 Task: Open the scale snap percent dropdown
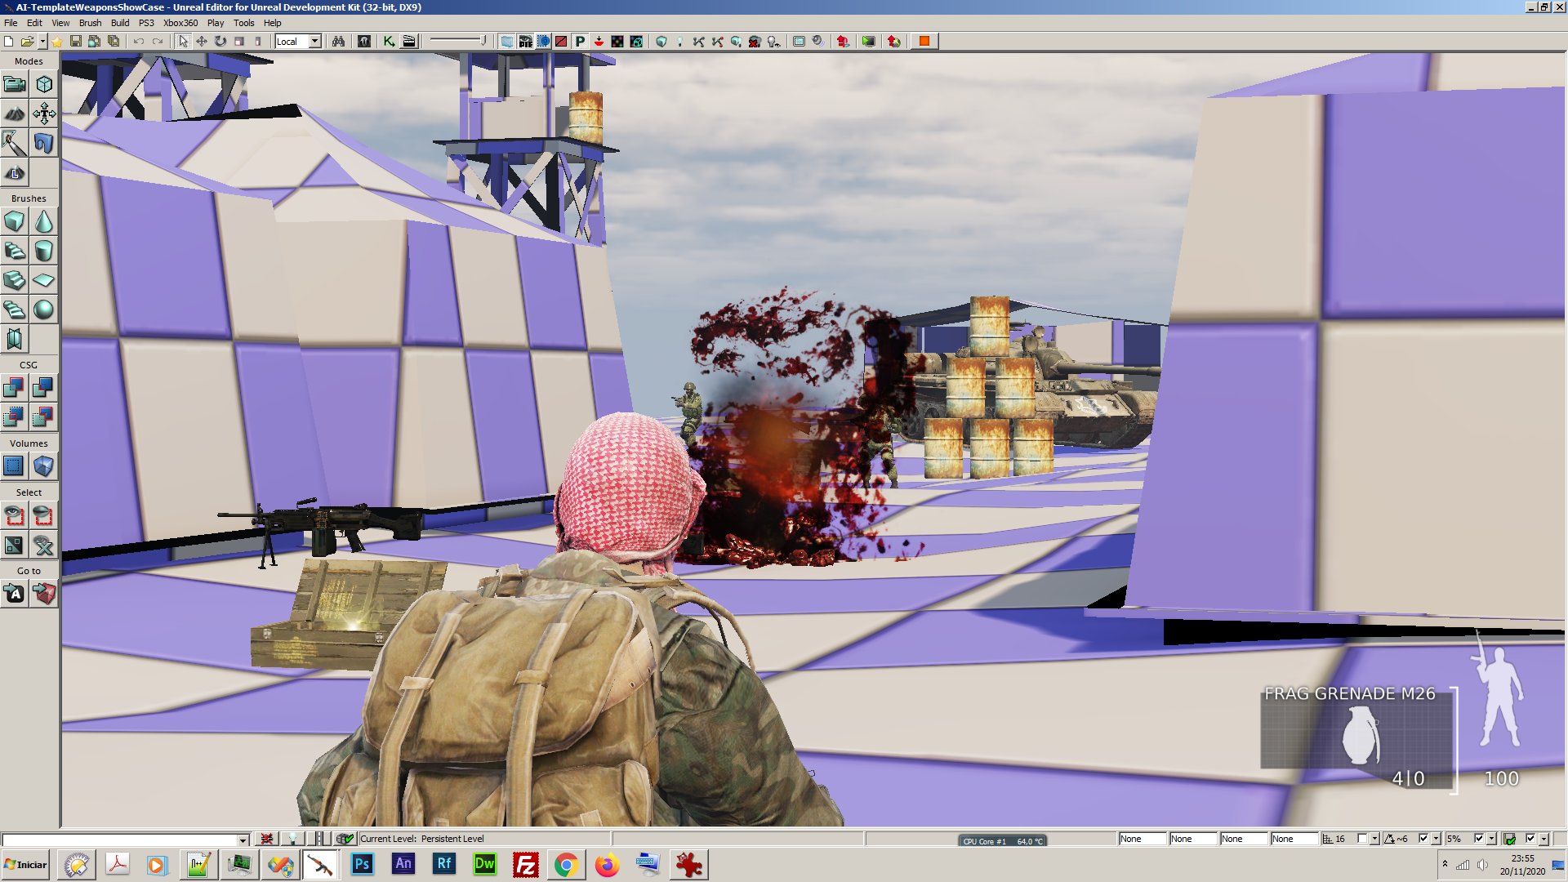[x=1492, y=839]
